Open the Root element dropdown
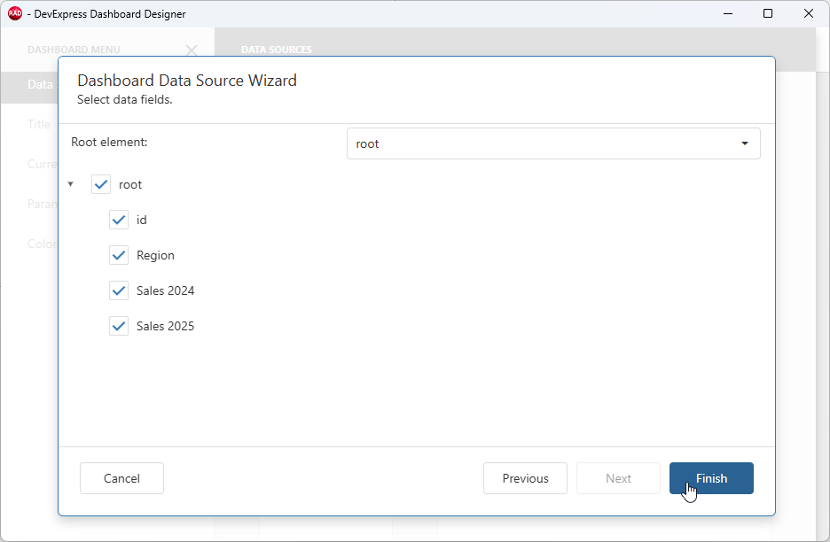Screen dimensions: 830x542 coord(744,143)
